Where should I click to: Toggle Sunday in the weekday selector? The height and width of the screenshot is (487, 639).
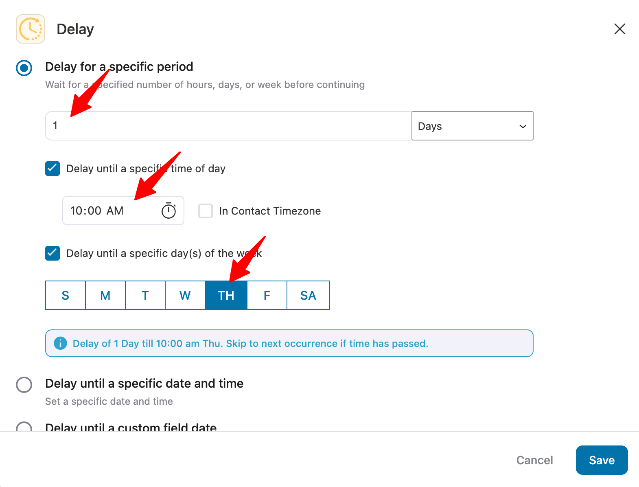click(x=65, y=295)
